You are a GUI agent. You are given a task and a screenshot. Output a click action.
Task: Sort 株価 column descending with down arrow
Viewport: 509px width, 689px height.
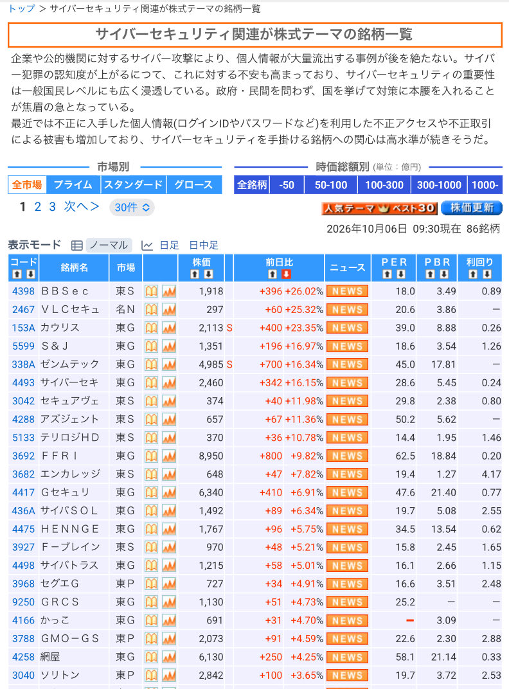209,274
